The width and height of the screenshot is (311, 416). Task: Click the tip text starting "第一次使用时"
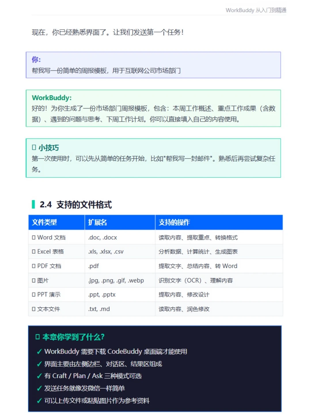pyautogui.click(x=153, y=164)
